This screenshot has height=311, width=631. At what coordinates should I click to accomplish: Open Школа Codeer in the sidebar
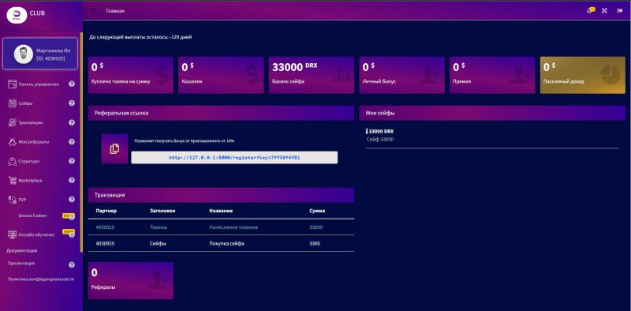[33, 215]
